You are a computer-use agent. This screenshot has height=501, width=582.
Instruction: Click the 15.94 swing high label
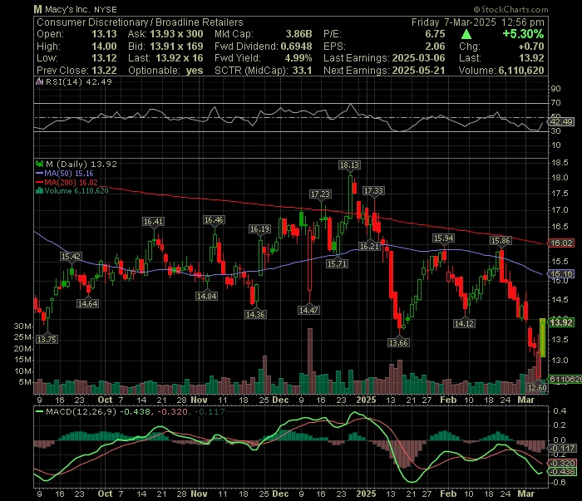(x=443, y=238)
